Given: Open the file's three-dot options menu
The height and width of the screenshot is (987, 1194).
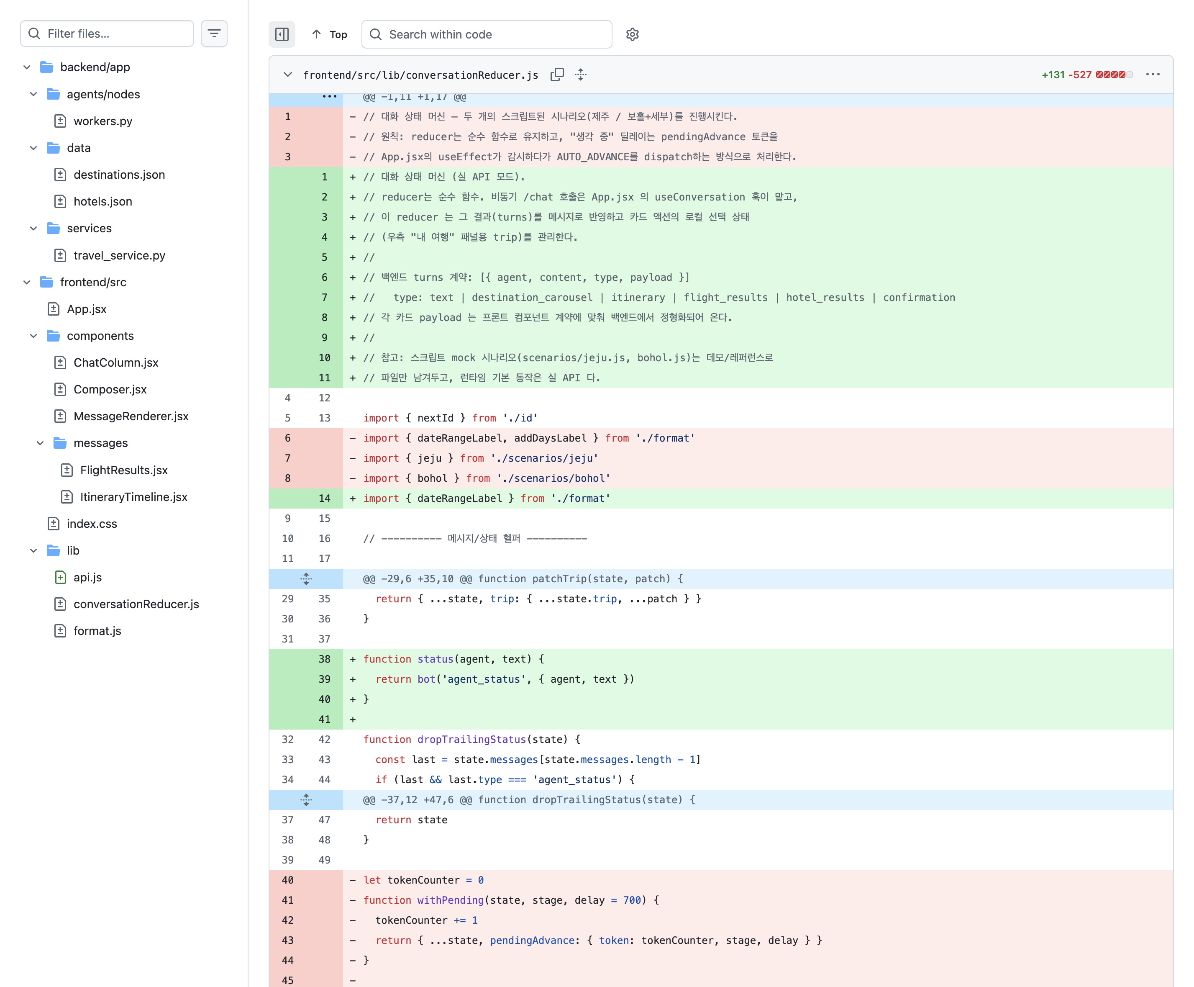Looking at the screenshot, I should (x=1153, y=75).
